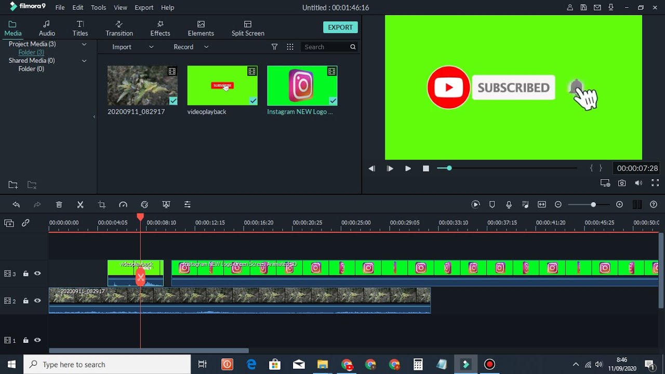Toggle lock on track 3
The image size is (665, 374).
pos(25,274)
